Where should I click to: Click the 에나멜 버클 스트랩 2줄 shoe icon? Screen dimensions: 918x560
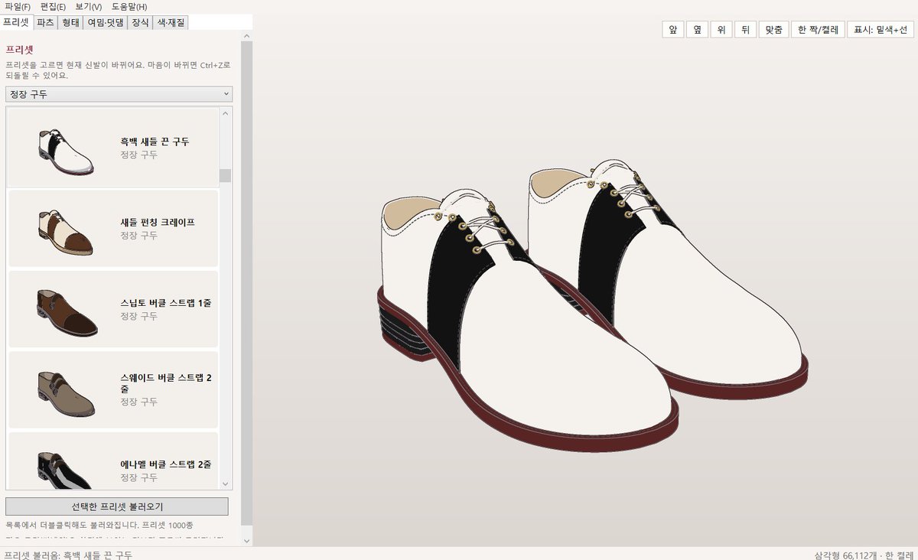(x=65, y=468)
